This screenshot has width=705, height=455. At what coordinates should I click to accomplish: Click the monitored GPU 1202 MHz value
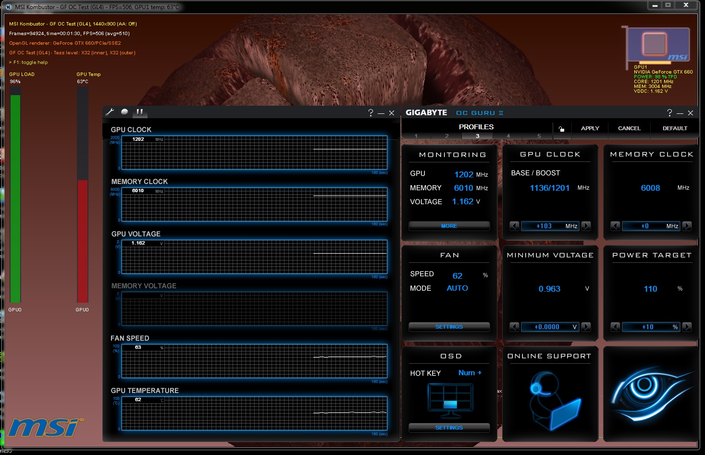464,174
